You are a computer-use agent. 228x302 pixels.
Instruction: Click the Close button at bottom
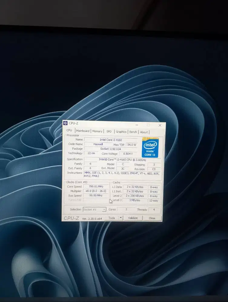point(152,218)
